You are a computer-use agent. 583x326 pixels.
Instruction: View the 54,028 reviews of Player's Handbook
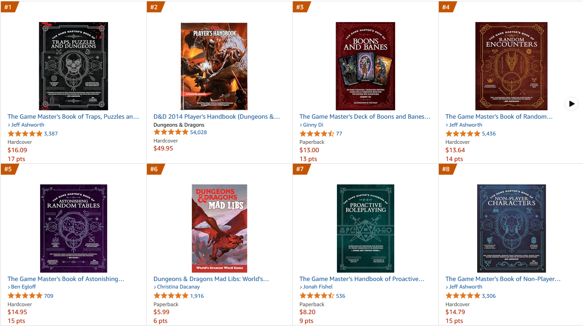click(198, 132)
